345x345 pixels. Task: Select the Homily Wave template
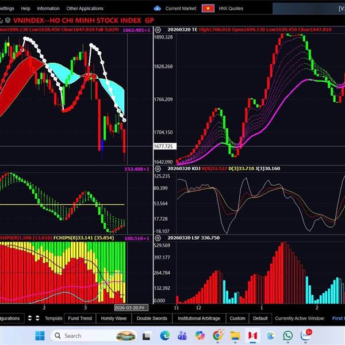(114, 318)
